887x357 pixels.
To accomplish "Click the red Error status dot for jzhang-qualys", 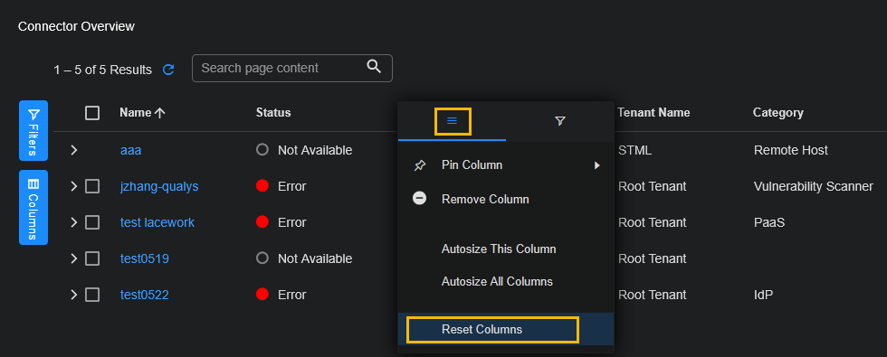I will 262,186.
